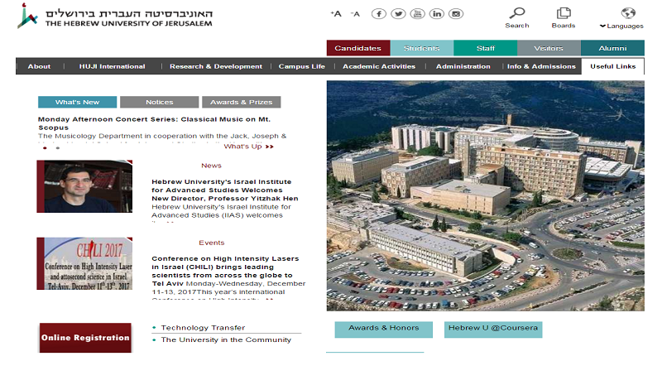The width and height of the screenshot is (662, 385).
Task: Open the Facebook page icon
Action: 379,14
